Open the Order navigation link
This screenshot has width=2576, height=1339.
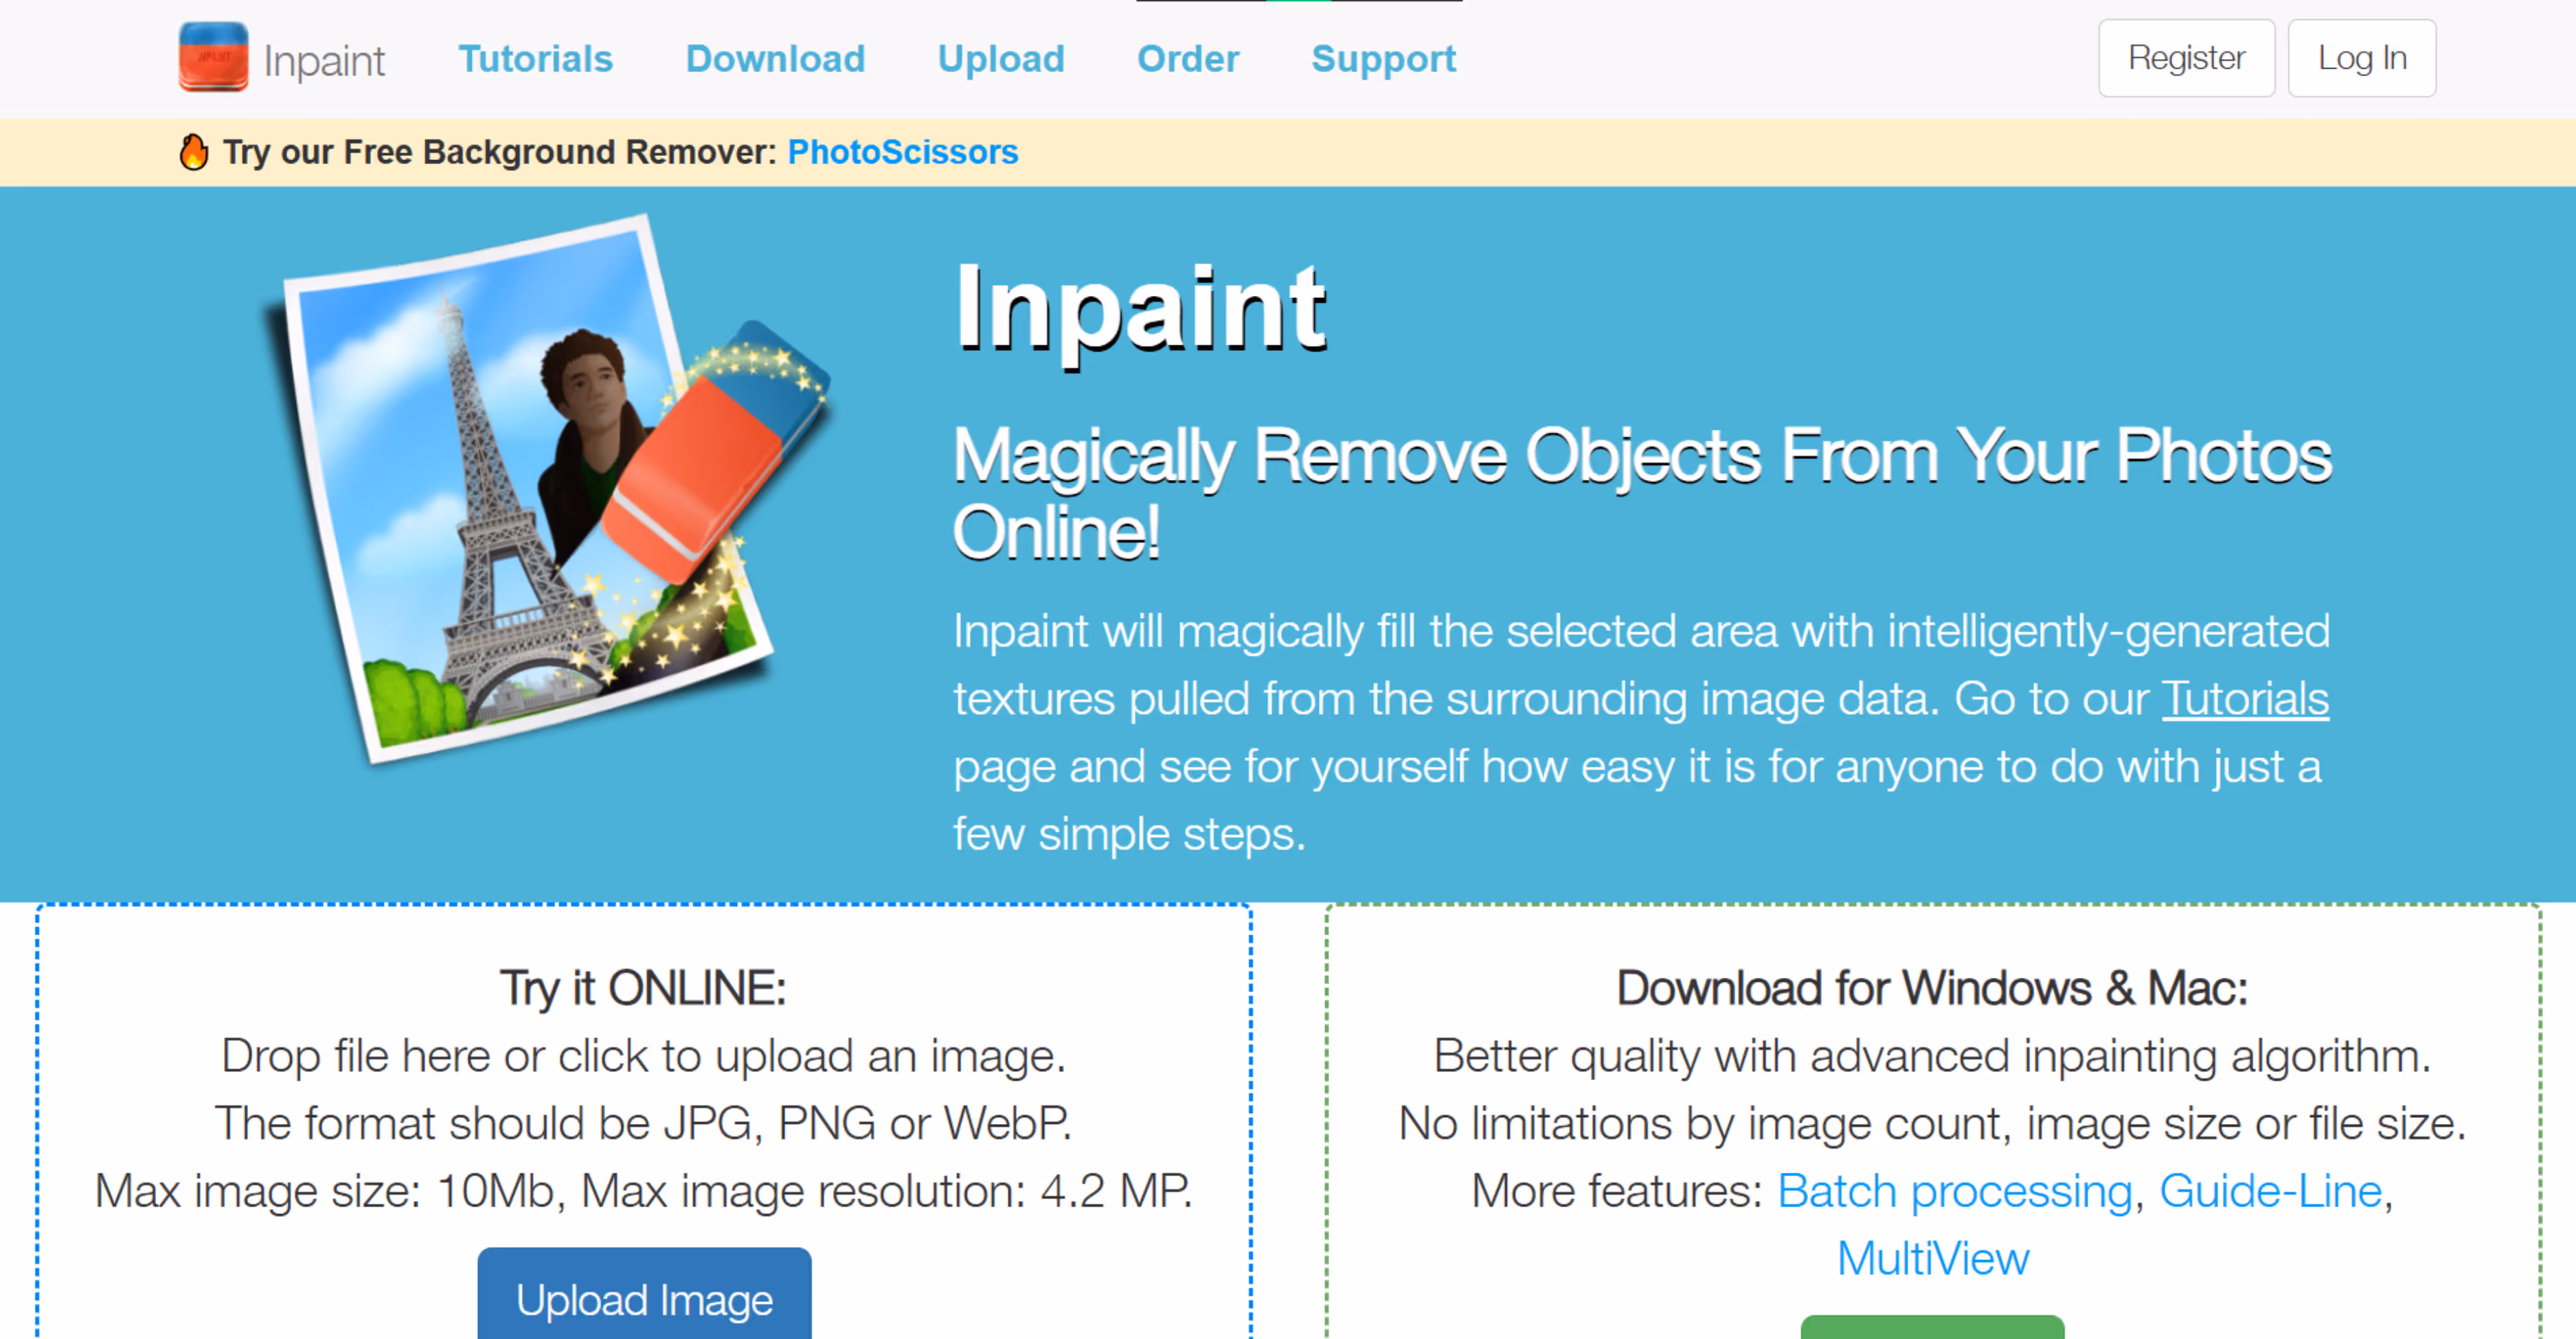point(1188,59)
